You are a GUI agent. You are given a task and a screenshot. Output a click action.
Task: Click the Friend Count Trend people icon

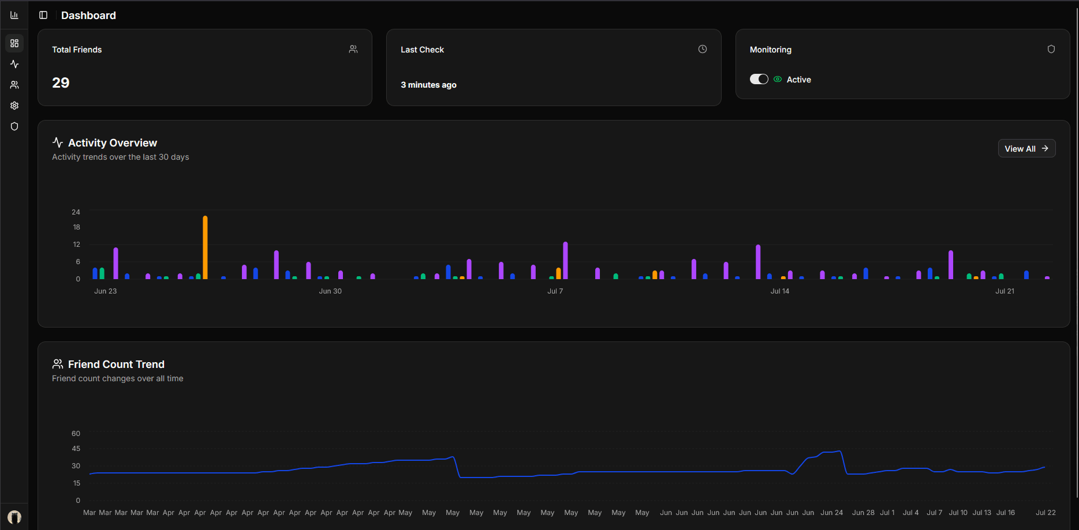(x=57, y=363)
